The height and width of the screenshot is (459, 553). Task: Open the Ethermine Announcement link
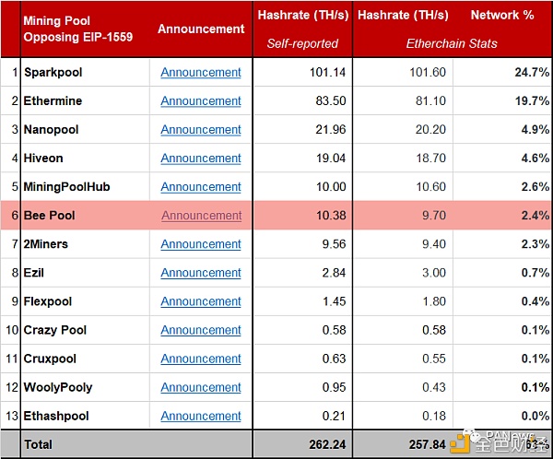pyautogui.click(x=201, y=100)
